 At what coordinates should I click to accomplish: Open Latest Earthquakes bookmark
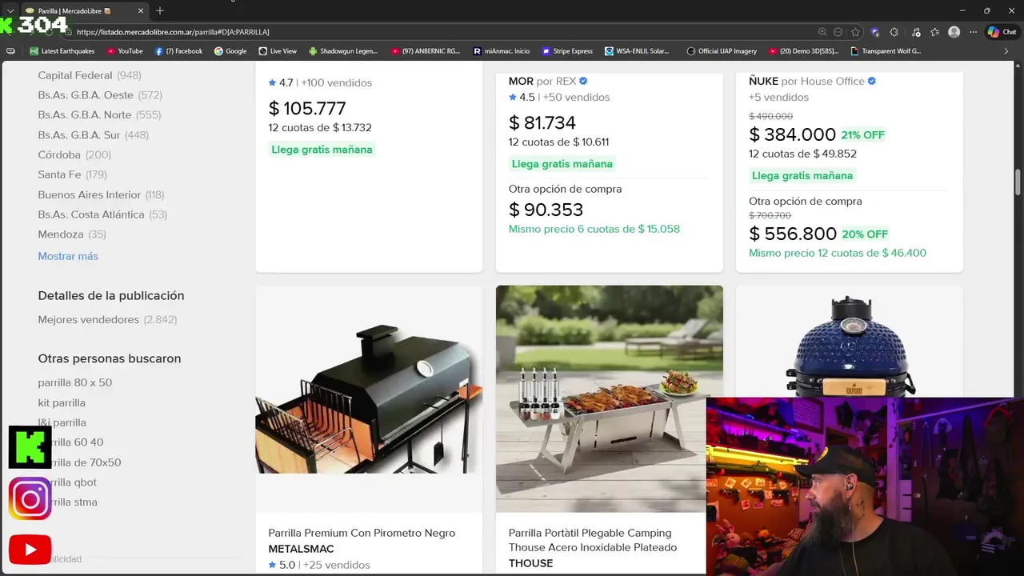pos(62,51)
